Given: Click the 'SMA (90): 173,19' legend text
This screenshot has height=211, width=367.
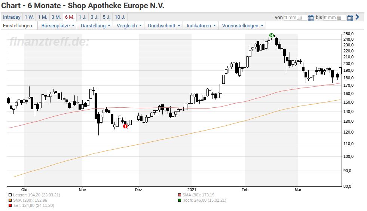Looking at the screenshot, I should point(199,195).
